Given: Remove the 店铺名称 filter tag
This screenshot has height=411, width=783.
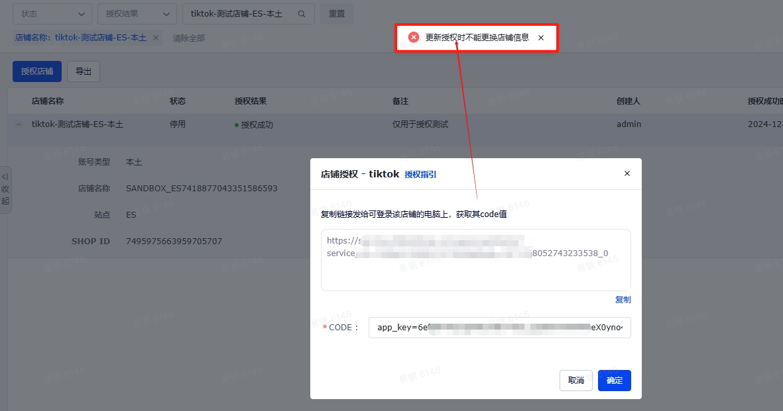Looking at the screenshot, I should 156,38.
